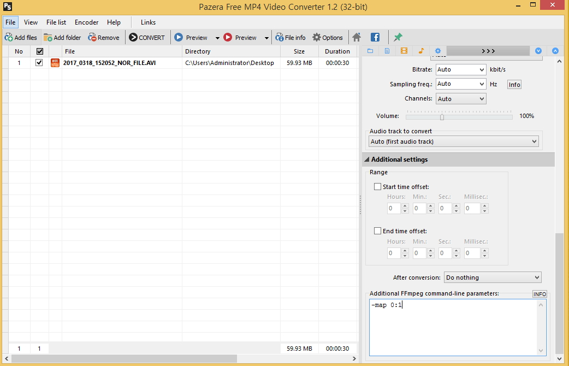Remove the selected file from list
Image resolution: width=569 pixels, height=366 pixels.
104,38
